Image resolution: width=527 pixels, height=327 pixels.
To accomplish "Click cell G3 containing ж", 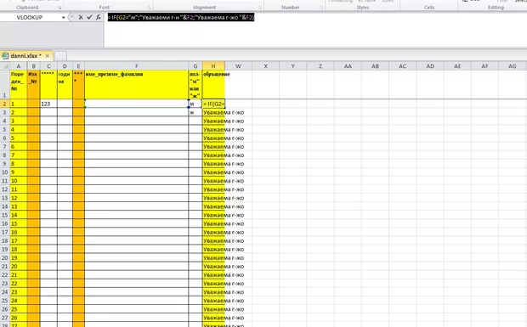I will tap(195, 112).
